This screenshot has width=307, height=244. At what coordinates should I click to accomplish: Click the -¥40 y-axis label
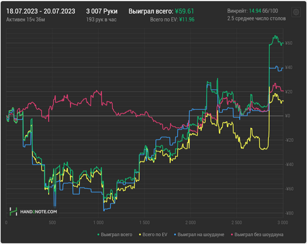pos(289,165)
